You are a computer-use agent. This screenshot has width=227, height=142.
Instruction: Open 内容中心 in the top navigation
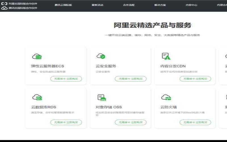[x=191, y=5]
